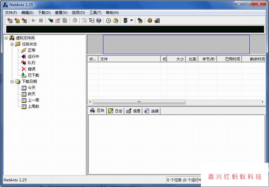Collapse the 任务状态 tree node
This screenshot has height=187, width=269.
point(12,44)
